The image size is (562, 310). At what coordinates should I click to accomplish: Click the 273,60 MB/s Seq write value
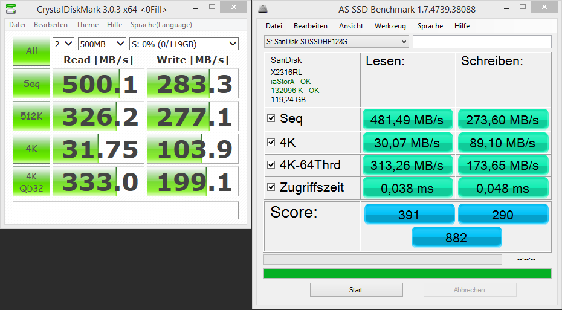pos(503,119)
